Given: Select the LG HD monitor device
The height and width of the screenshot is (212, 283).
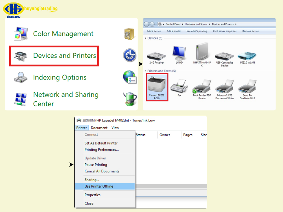Looking at the screenshot, I should click(179, 54).
